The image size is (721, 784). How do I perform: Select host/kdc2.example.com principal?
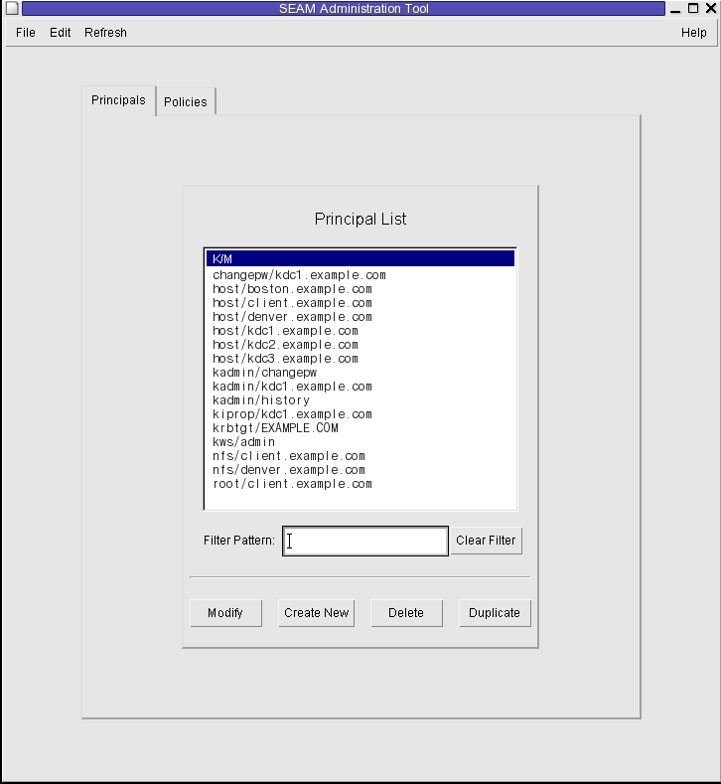360,345
